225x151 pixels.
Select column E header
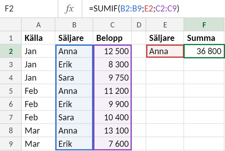point(165,25)
